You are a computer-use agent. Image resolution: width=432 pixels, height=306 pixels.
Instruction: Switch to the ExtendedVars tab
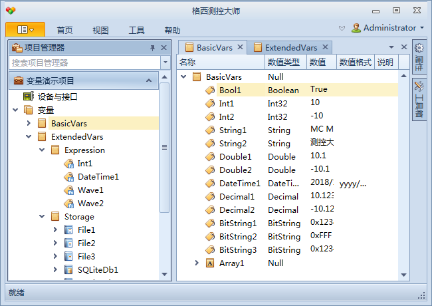(x=290, y=48)
